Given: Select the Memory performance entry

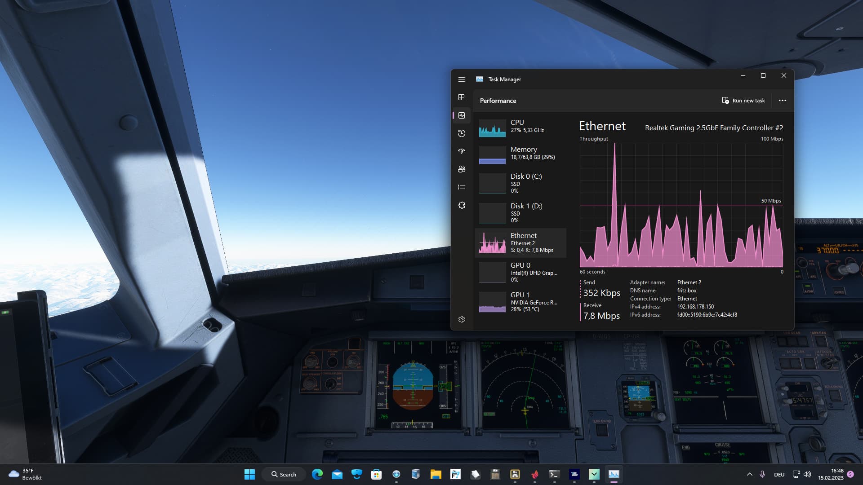Looking at the screenshot, I should (x=520, y=154).
